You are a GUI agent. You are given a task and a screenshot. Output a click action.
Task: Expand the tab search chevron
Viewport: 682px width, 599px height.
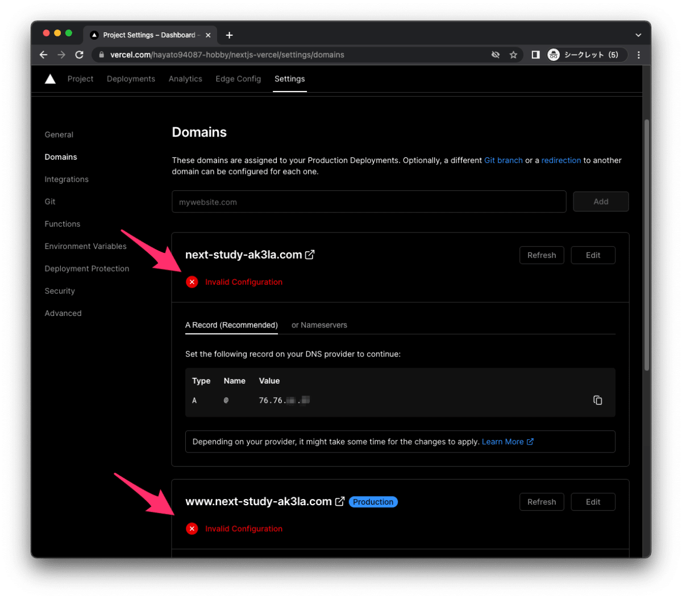tap(638, 35)
